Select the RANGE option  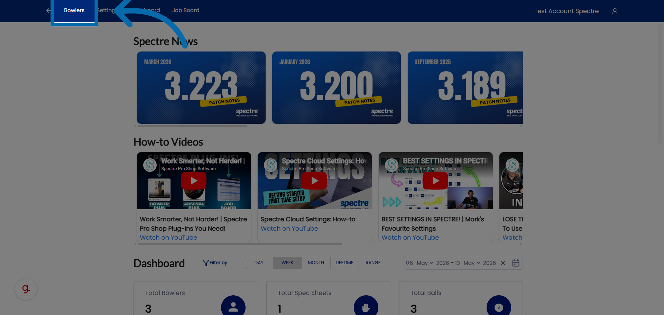pyautogui.click(x=373, y=263)
